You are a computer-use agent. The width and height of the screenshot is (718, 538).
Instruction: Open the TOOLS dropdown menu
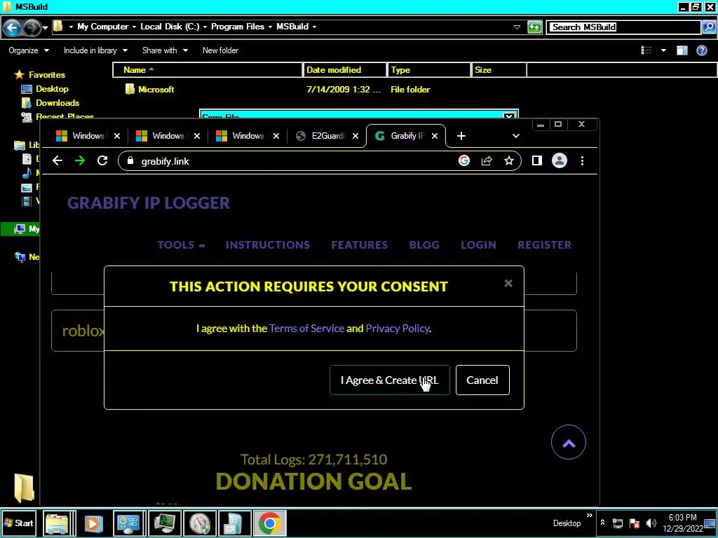(x=182, y=244)
